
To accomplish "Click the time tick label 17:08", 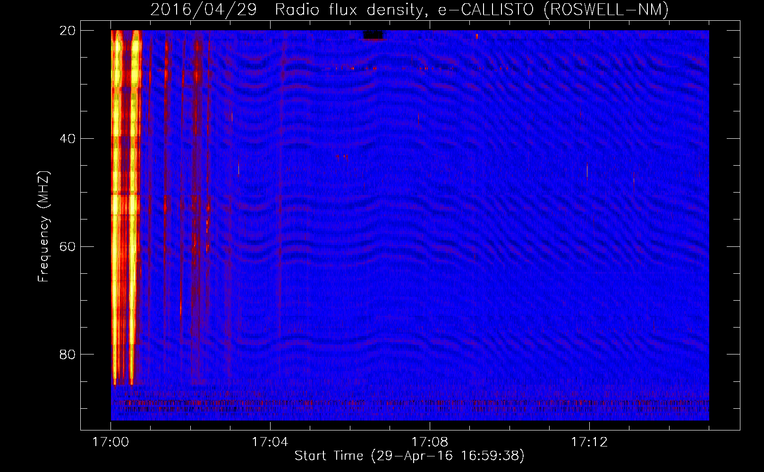I will 429,442.
